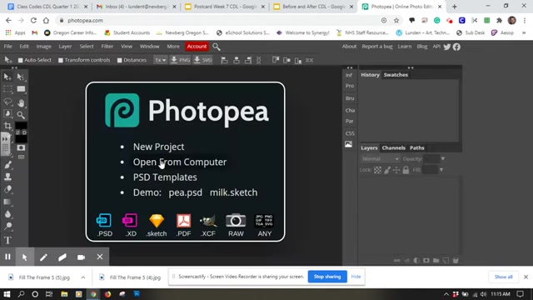Toggle Quick Mask mode icon

[x=21, y=147]
